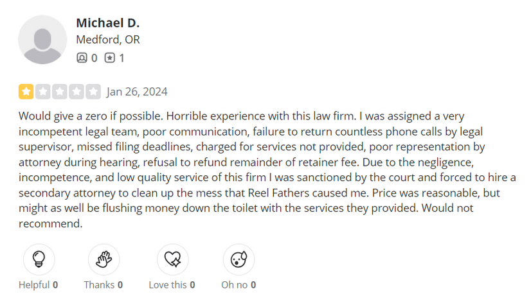The width and height of the screenshot is (531, 305).
Task: Click the Jan 26, 2024 review date
Action: tap(137, 92)
